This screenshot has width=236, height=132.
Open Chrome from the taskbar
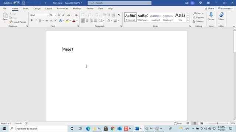[112, 129]
